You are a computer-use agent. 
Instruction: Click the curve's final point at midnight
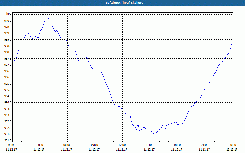(231, 45)
